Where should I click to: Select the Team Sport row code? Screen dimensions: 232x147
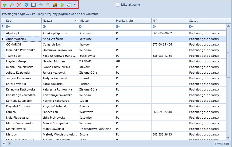click(23, 56)
